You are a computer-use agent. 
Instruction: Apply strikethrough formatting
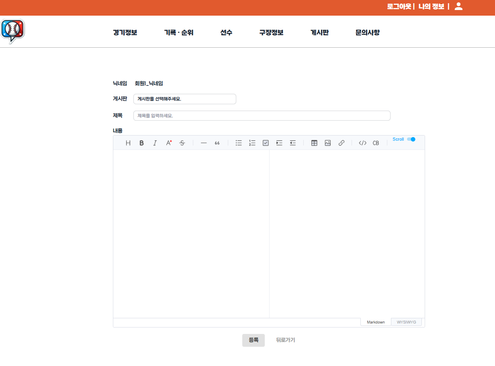pos(182,143)
